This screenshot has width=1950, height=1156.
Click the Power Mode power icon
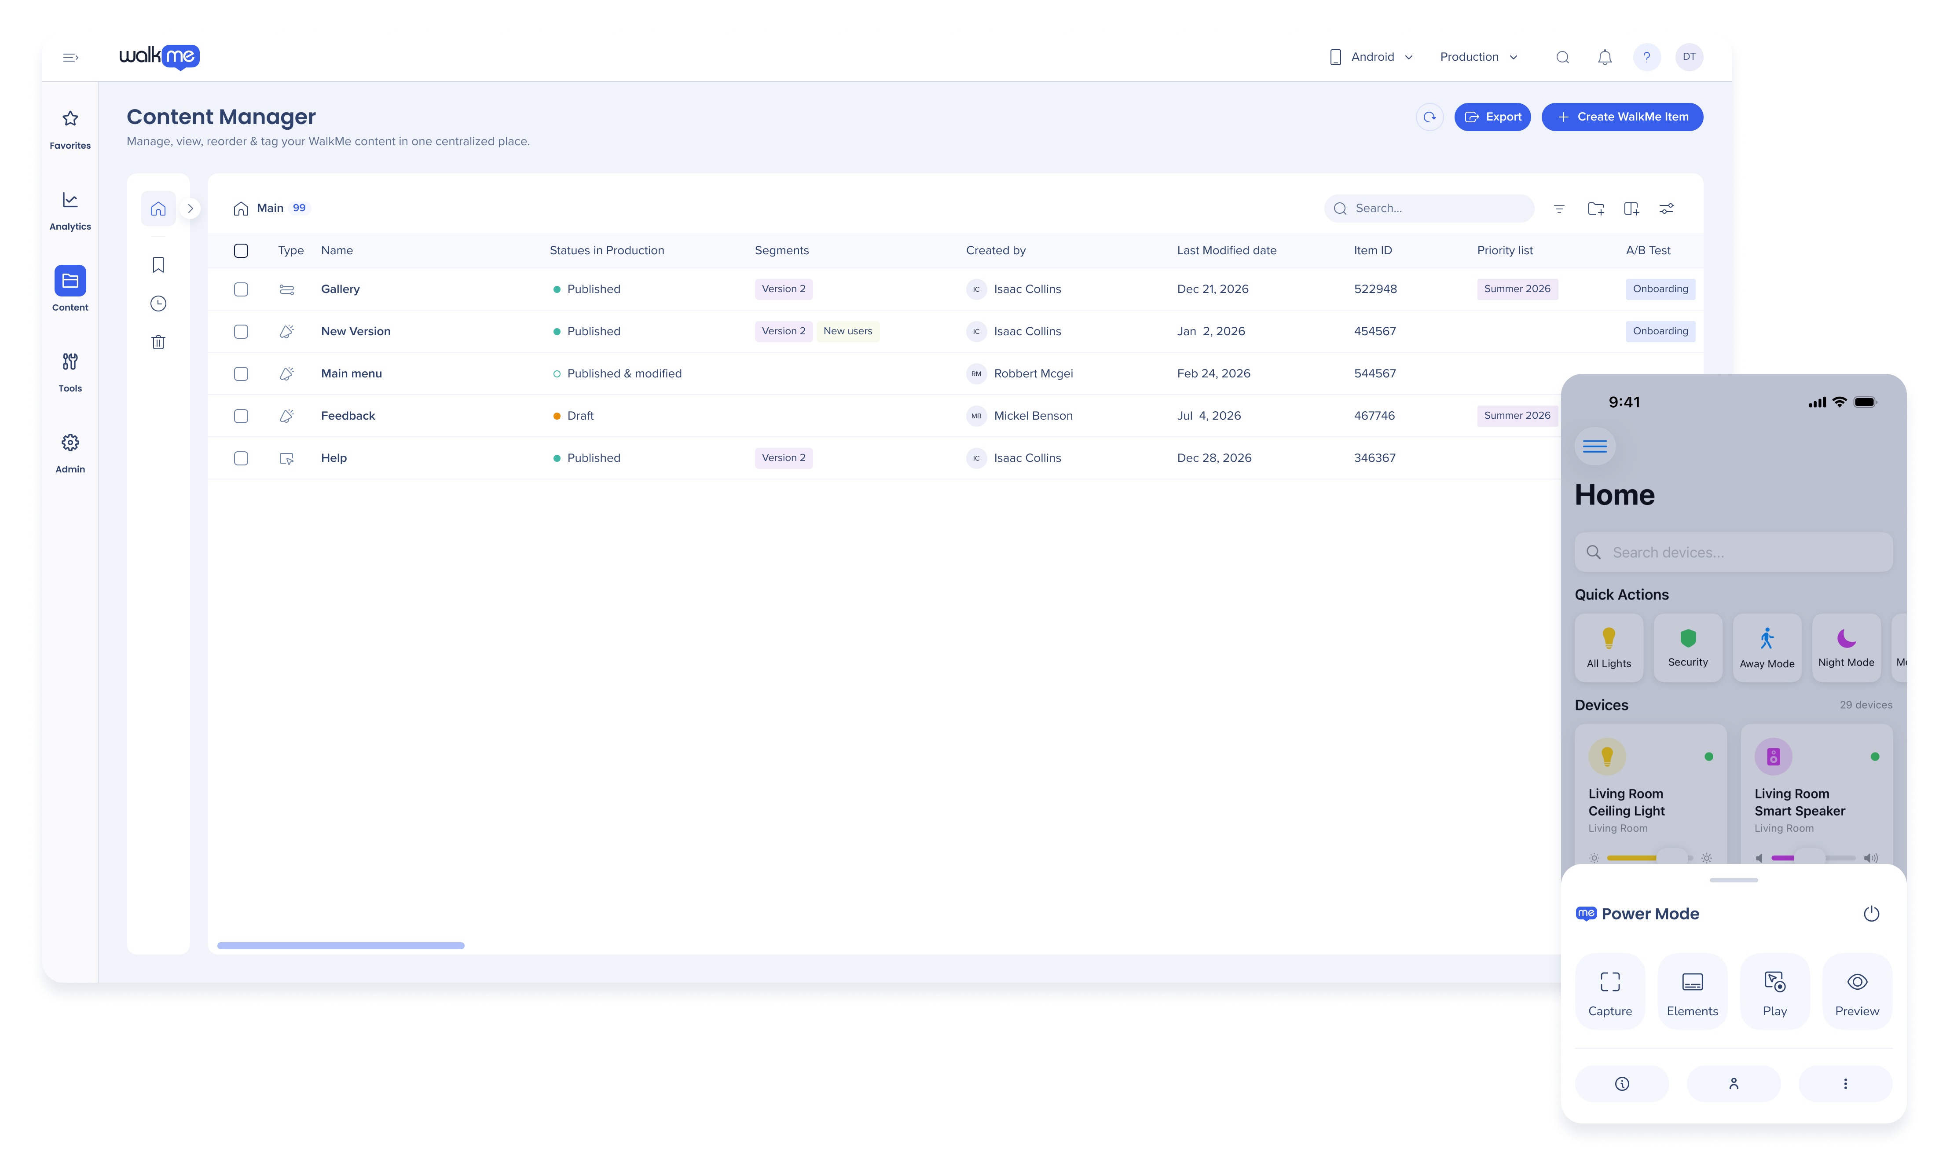pyautogui.click(x=1870, y=914)
